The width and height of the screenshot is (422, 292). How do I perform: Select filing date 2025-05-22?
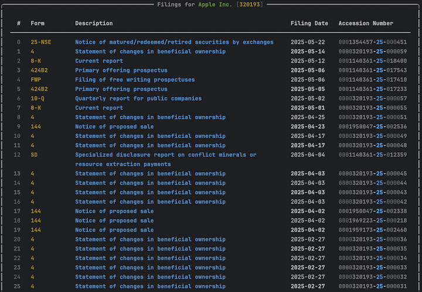point(308,42)
